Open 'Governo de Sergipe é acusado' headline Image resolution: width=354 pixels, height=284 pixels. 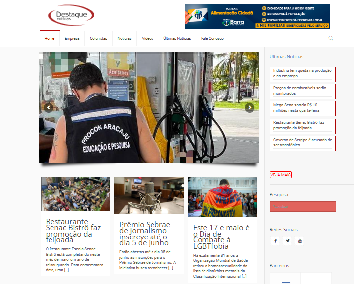click(303, 142)
